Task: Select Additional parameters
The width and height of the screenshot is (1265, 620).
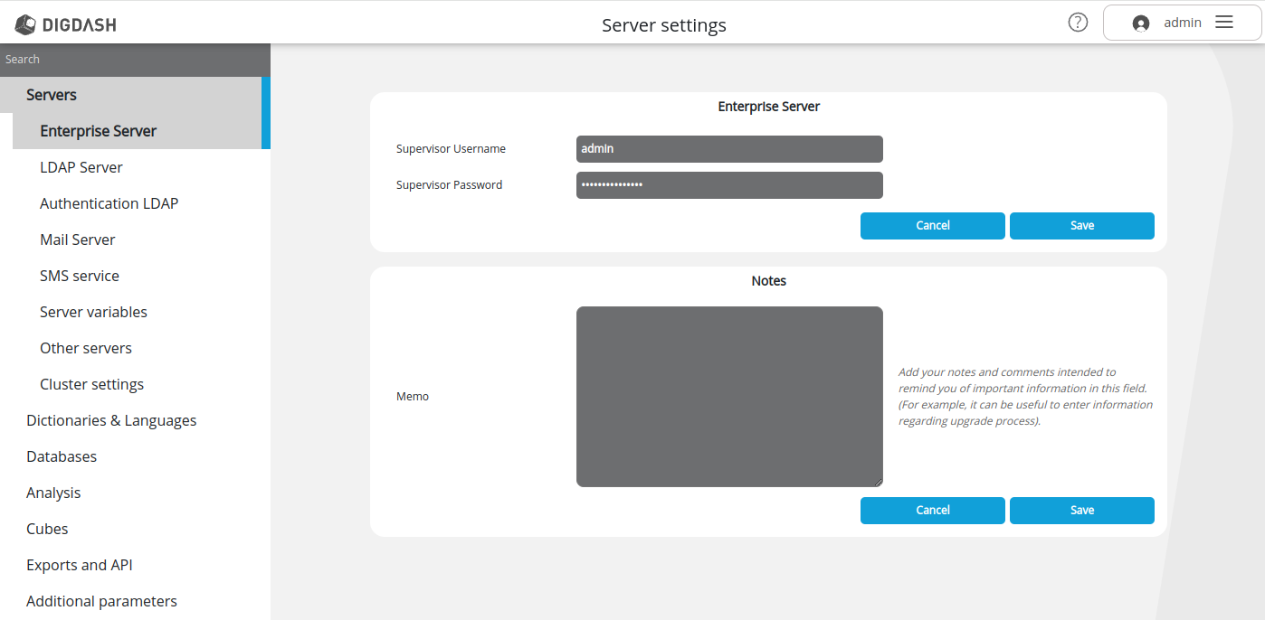Action: 101,601
